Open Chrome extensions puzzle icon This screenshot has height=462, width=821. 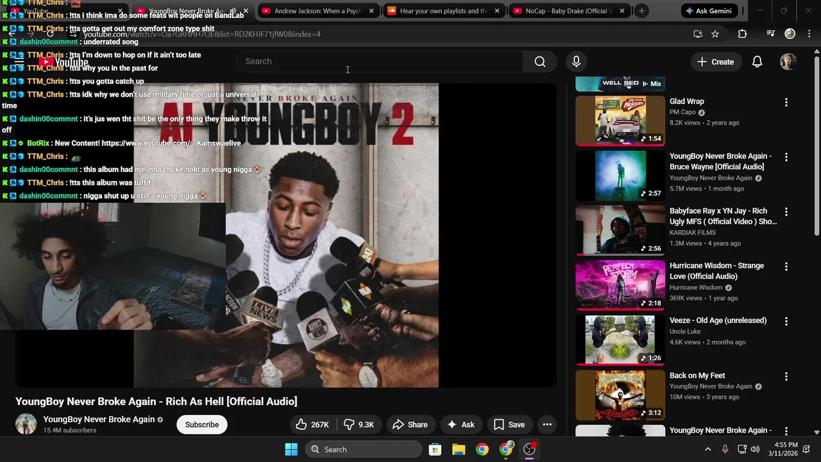[742, 34]
